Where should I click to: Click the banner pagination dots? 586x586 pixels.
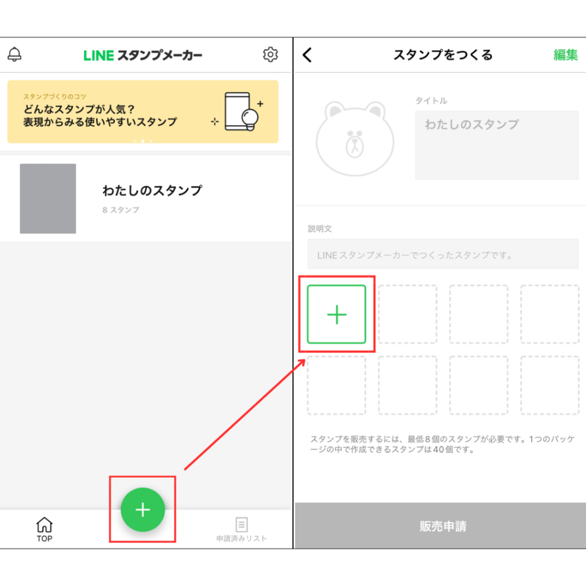pos(142,141)
